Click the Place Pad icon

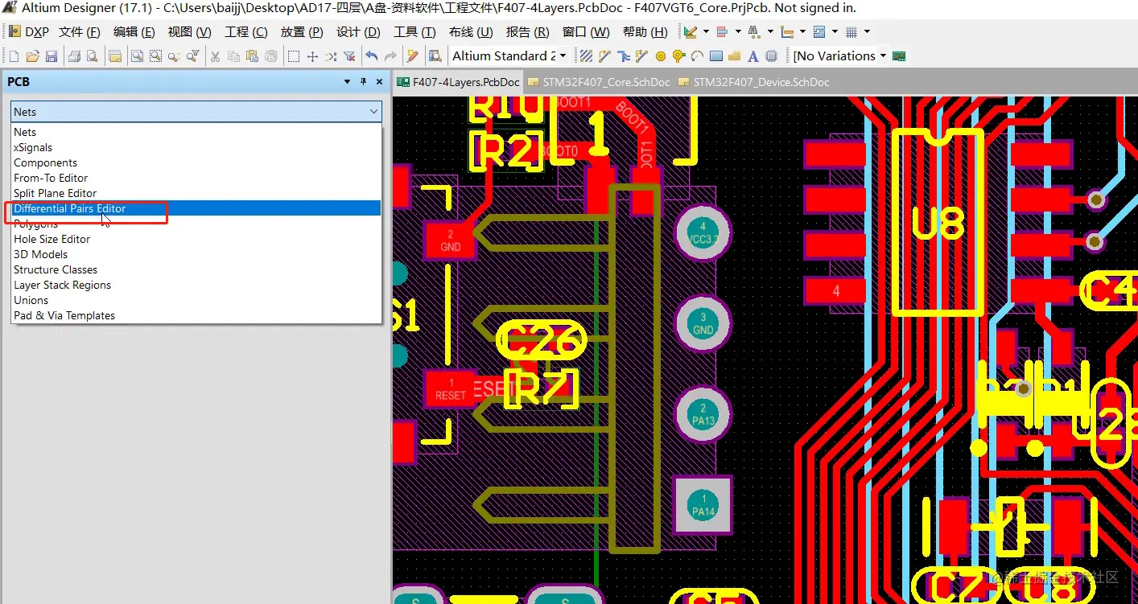pyautogui.click(x=661, y=56)
